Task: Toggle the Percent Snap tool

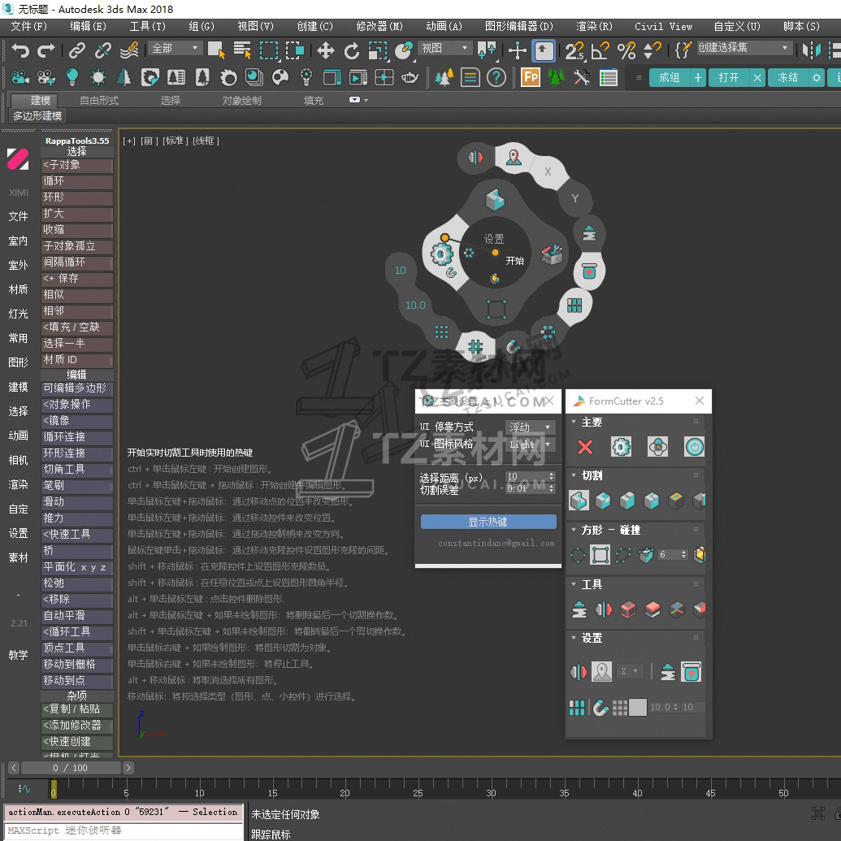Action: (x=626, y=51)
